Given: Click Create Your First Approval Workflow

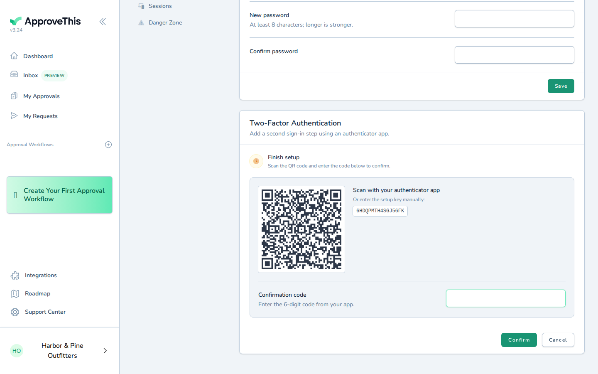Looking at the screenshot, I should (x=59, y=195).
